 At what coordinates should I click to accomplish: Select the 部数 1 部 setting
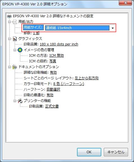point(32,33)
